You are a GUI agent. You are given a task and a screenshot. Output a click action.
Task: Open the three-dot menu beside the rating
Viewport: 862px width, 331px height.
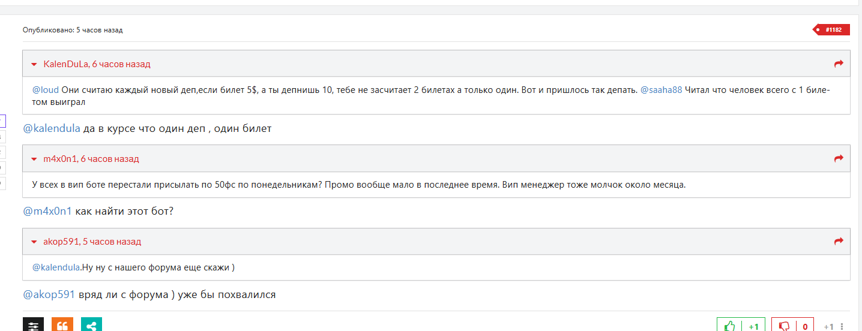click(842, 327)
